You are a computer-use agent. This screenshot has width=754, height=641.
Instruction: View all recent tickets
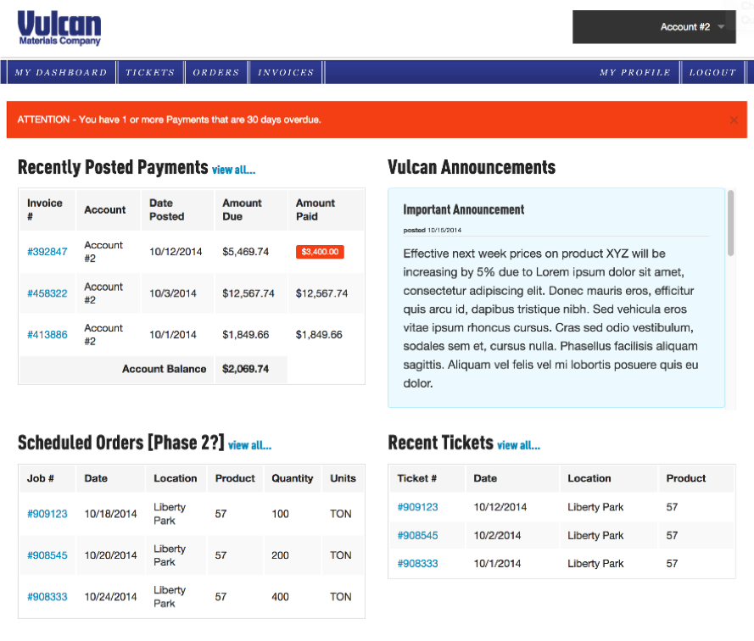(518, 445)
